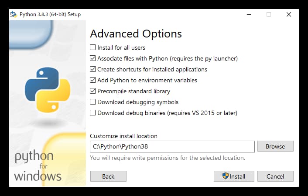Open the Browse folder dialog
This screenshot has width=308, height=196.
(275, 146)
